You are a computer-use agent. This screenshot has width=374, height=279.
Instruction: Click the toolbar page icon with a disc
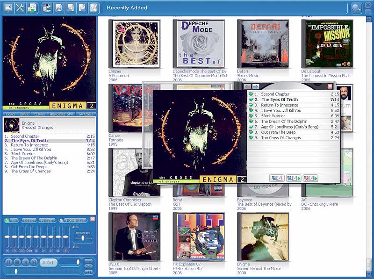(94, 8)
